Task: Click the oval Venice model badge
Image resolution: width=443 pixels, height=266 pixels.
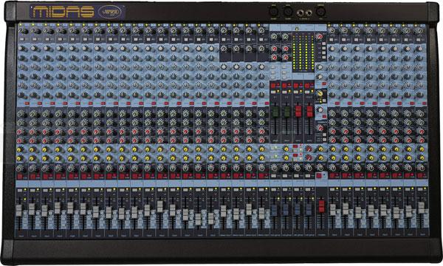Action: (110, 12)
